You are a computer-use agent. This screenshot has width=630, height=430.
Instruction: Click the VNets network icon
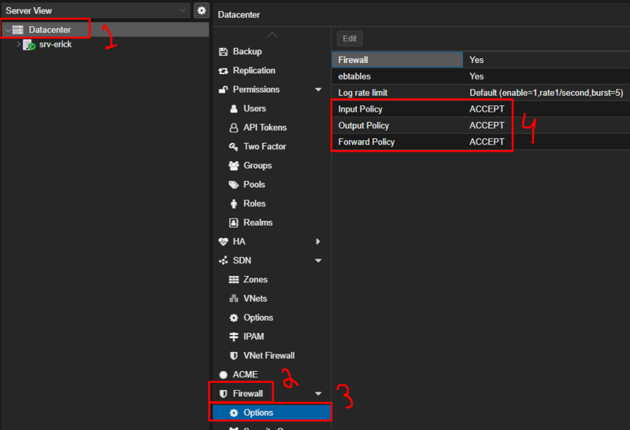pyautogui.click(x=233, y=299)
